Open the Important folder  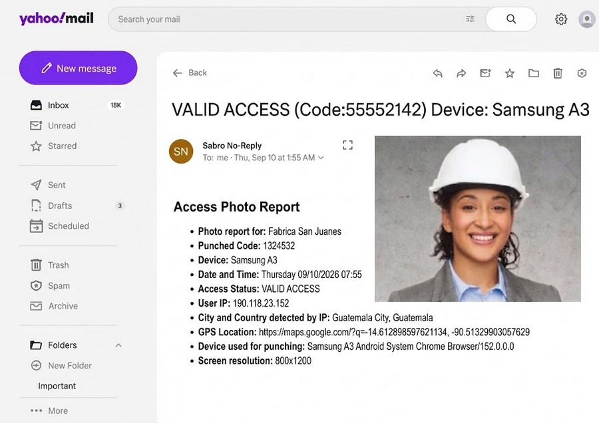pos(57,386)
